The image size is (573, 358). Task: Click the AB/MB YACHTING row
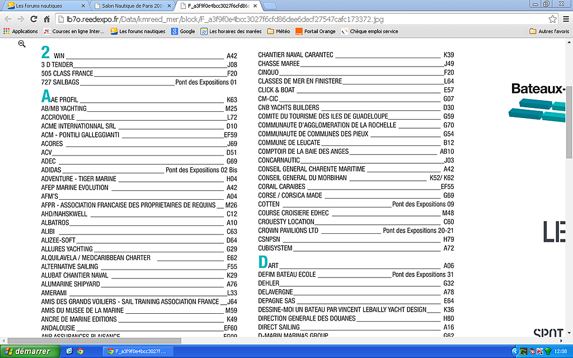point(139,109)
